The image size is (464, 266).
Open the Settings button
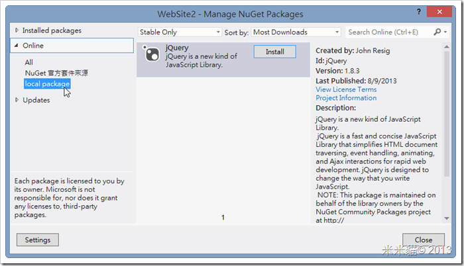pyautogui.click(x=38, y=240)
